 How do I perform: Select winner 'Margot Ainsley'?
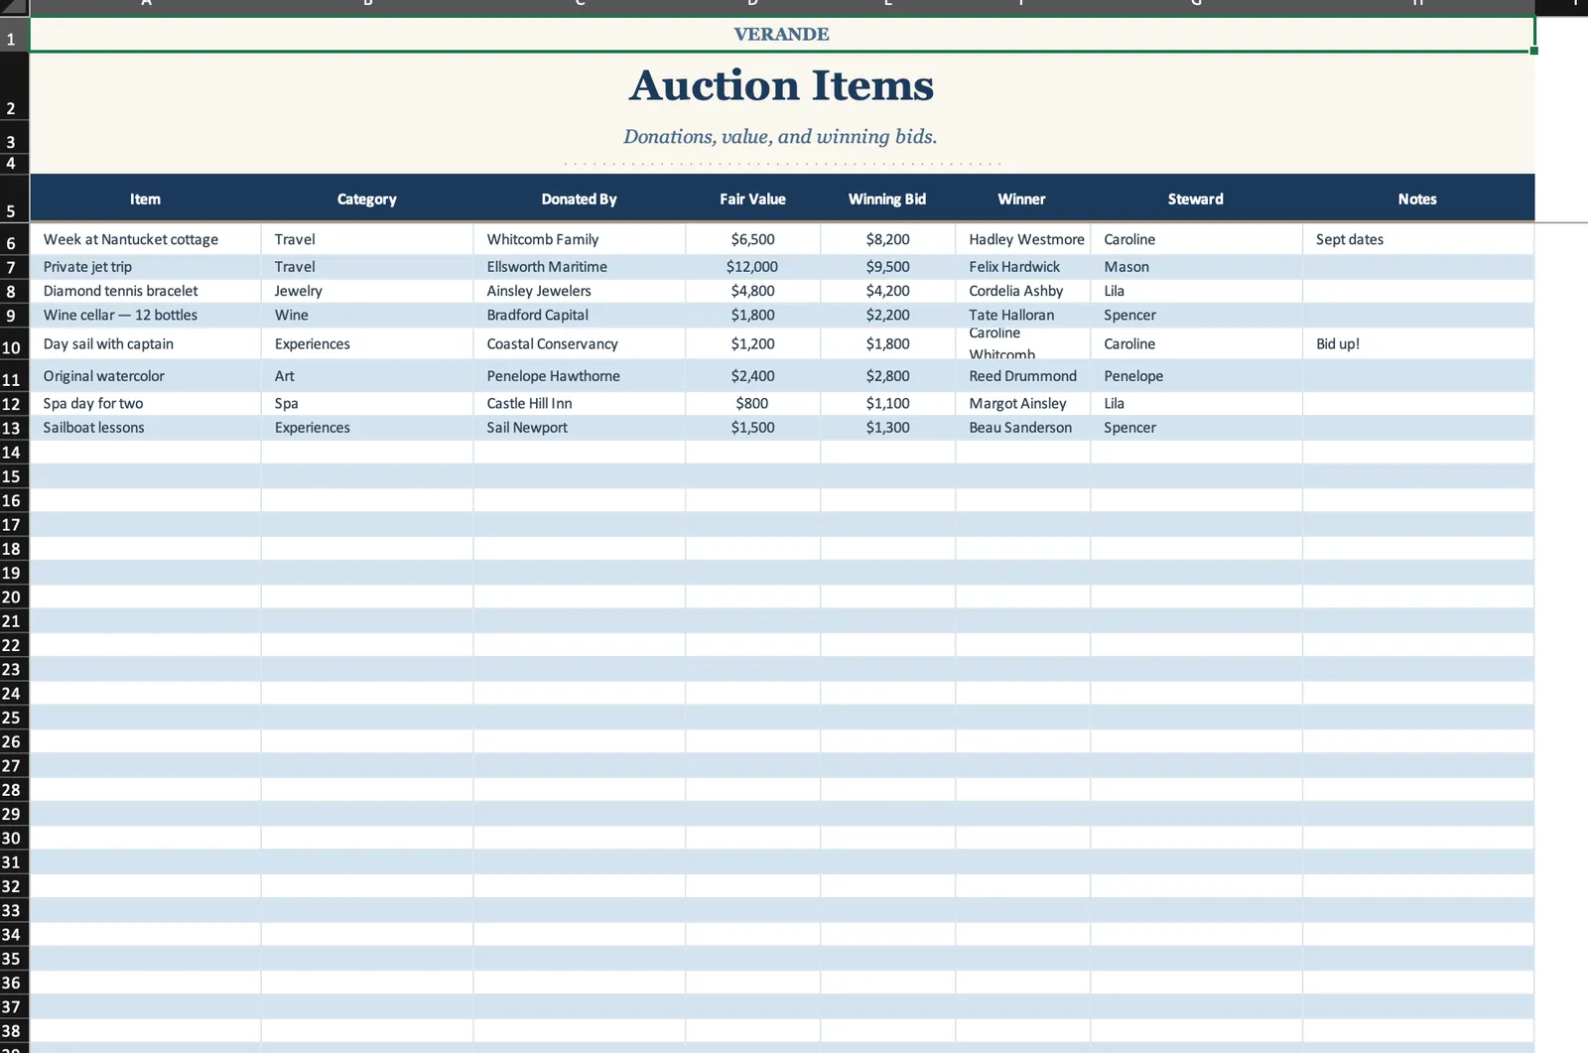[x=1022, y=403]
